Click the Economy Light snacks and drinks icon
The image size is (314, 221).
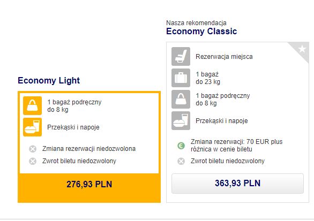[33, 127]
